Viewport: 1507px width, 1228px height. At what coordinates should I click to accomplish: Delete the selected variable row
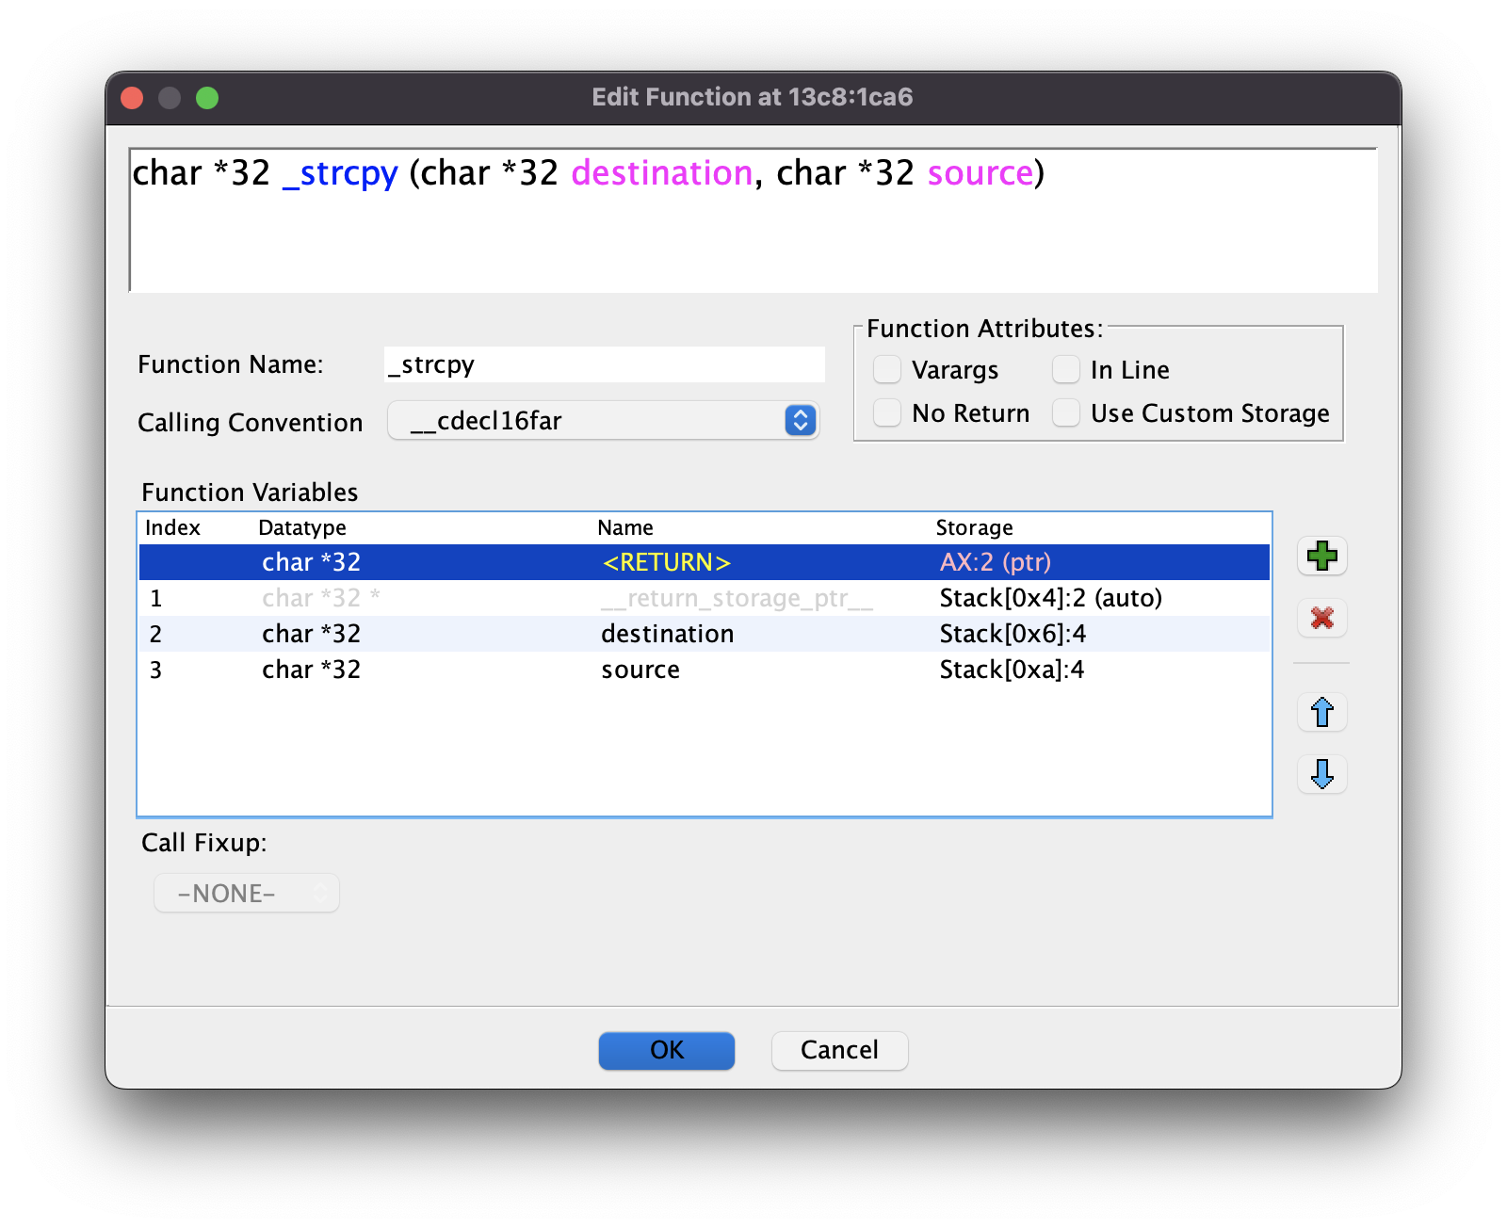point(1322,619)
